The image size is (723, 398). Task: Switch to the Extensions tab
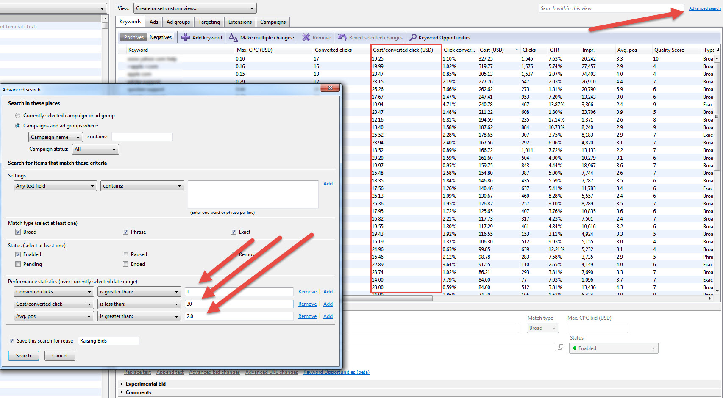pos(240,22)
